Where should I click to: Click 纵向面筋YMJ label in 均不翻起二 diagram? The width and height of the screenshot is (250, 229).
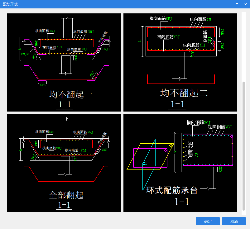[x=201, y=19]
